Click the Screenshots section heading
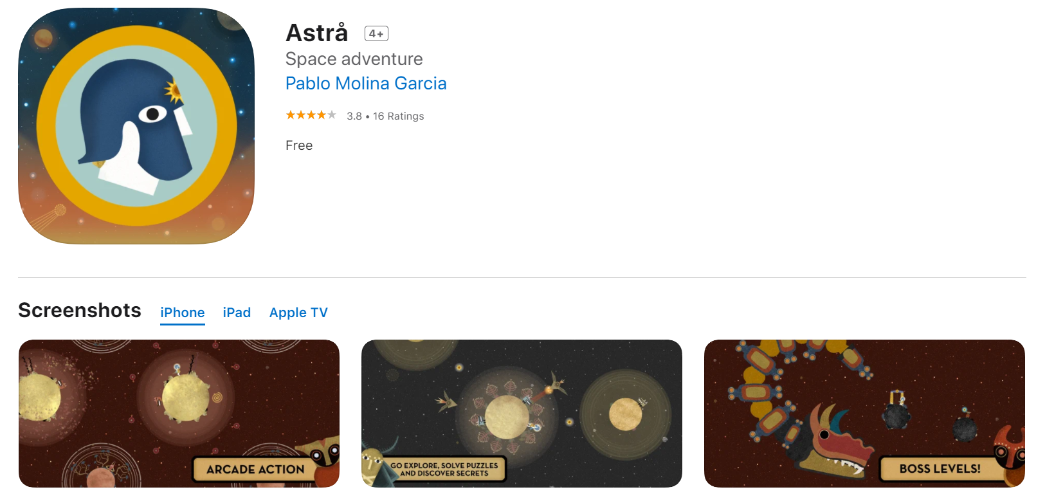 (x=80, y=311)
